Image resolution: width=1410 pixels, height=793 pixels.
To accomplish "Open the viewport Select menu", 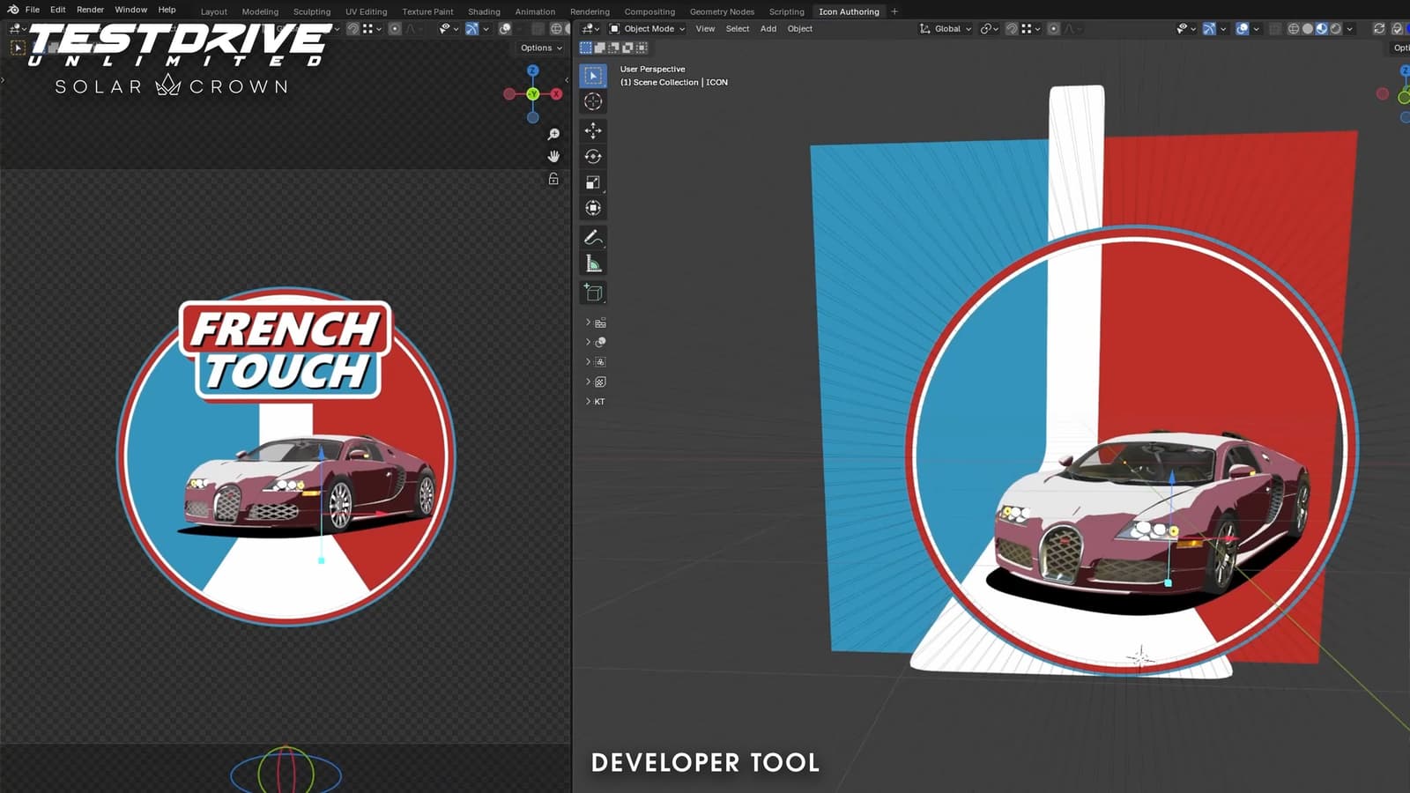I will click(x=738, y=28).
